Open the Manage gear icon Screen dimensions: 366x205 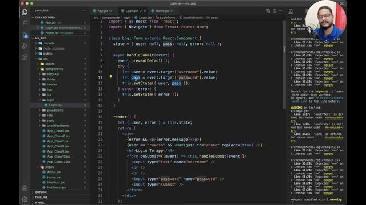25,199
